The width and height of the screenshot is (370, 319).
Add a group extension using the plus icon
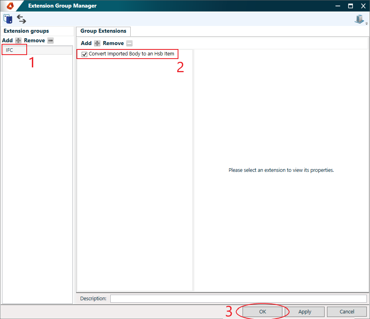tap(97, 43)
